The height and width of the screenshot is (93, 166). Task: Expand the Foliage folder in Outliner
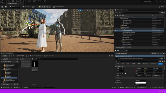(x=121, y=26)
